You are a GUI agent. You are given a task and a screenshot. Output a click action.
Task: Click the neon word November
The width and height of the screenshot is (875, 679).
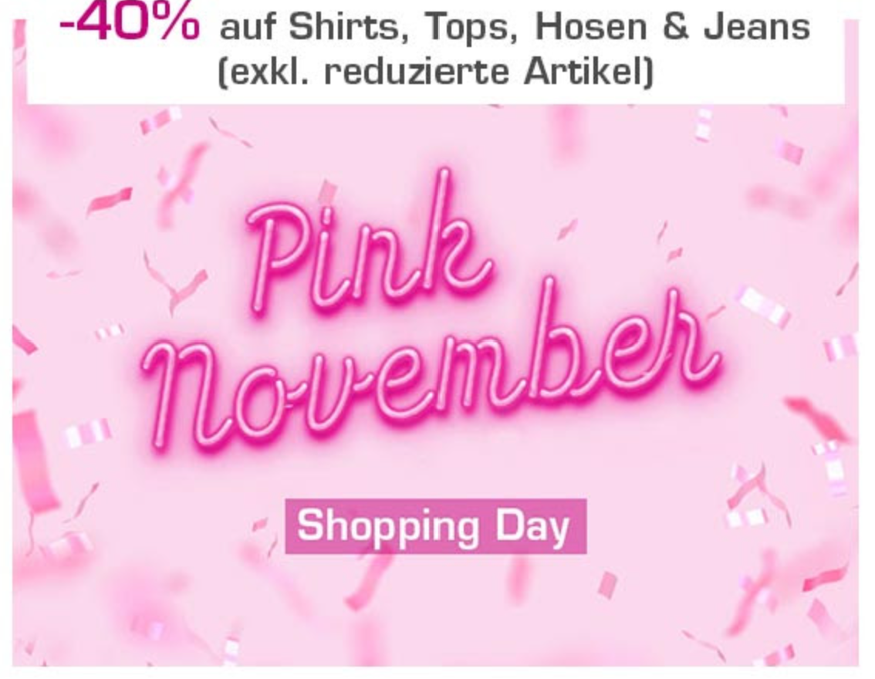[431, 370]
